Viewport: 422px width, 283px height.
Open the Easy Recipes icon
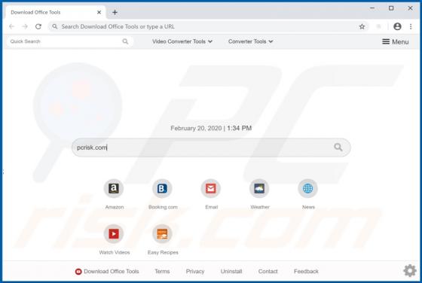pyautogui.click(x=162, y=234)
